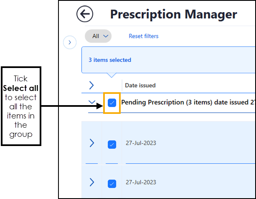Screen dimensions: 256x199
Task: Untick the Select all checkbox for Pending Prescription
Action: pos(112,103)
